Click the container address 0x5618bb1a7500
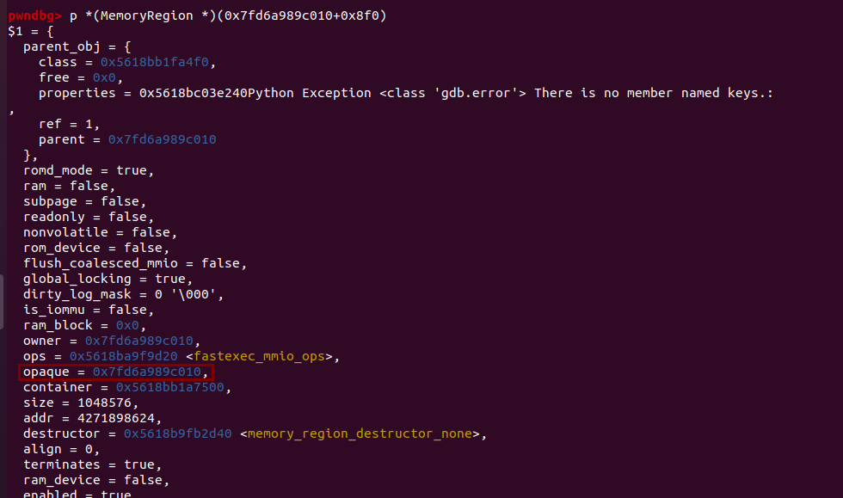843x498 pixels. pyautogui.click(x=170, y=387)
